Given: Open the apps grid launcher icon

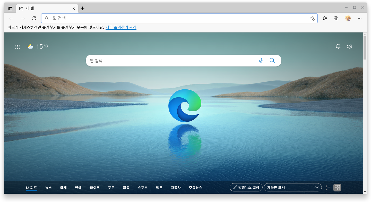Looking at the screenshot, I should (x=18, y=47).
